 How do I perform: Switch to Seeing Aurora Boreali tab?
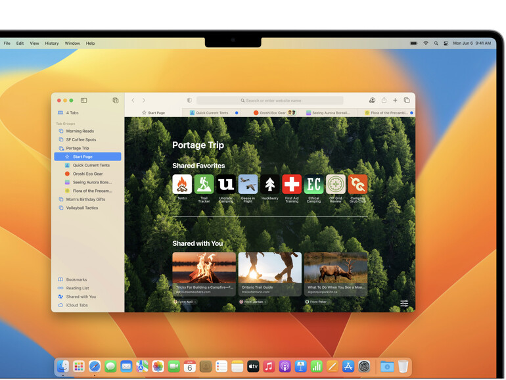[328, 112]
